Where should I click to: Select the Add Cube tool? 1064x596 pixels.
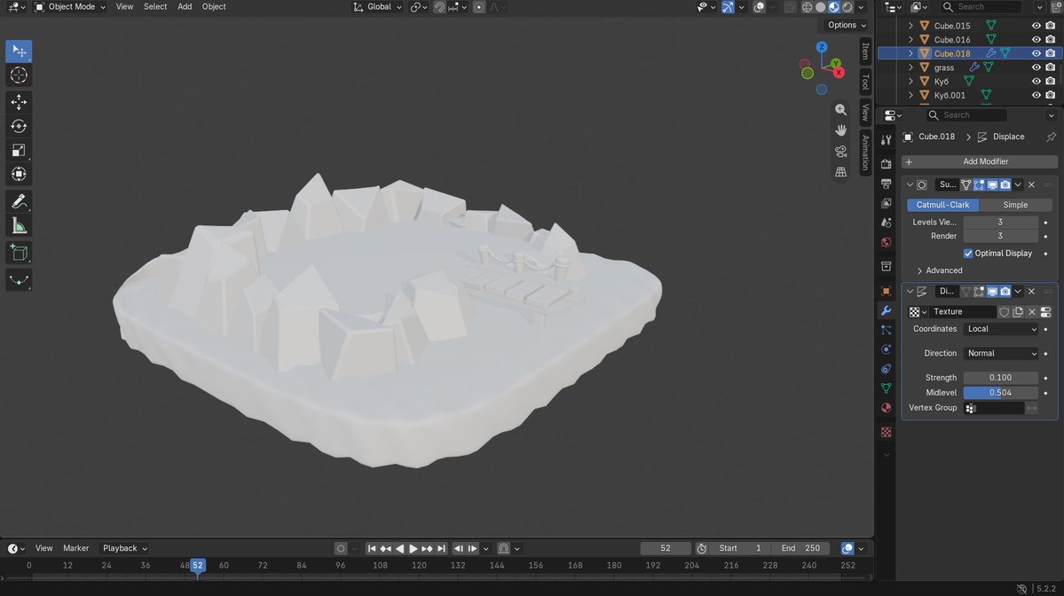point(19,252)
